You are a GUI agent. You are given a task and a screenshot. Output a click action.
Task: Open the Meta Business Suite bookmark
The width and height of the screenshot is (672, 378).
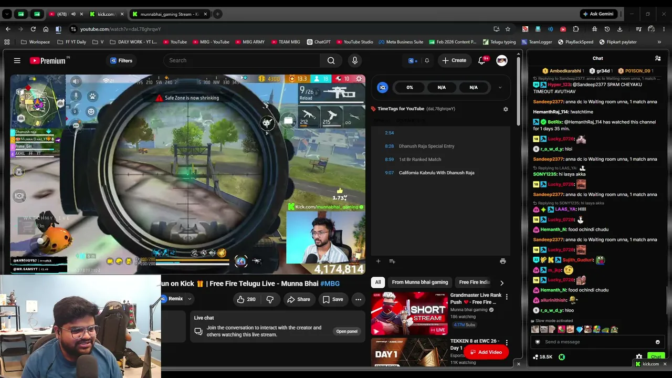(401, 42)
